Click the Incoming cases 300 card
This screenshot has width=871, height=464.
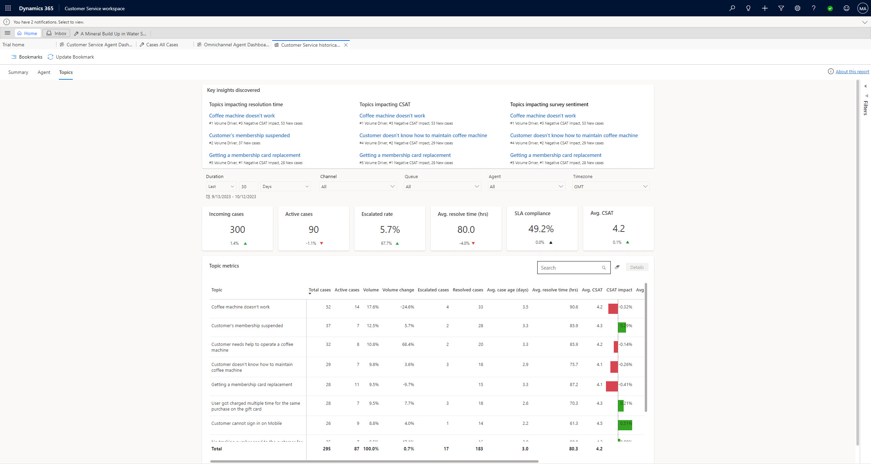point(237,228)
